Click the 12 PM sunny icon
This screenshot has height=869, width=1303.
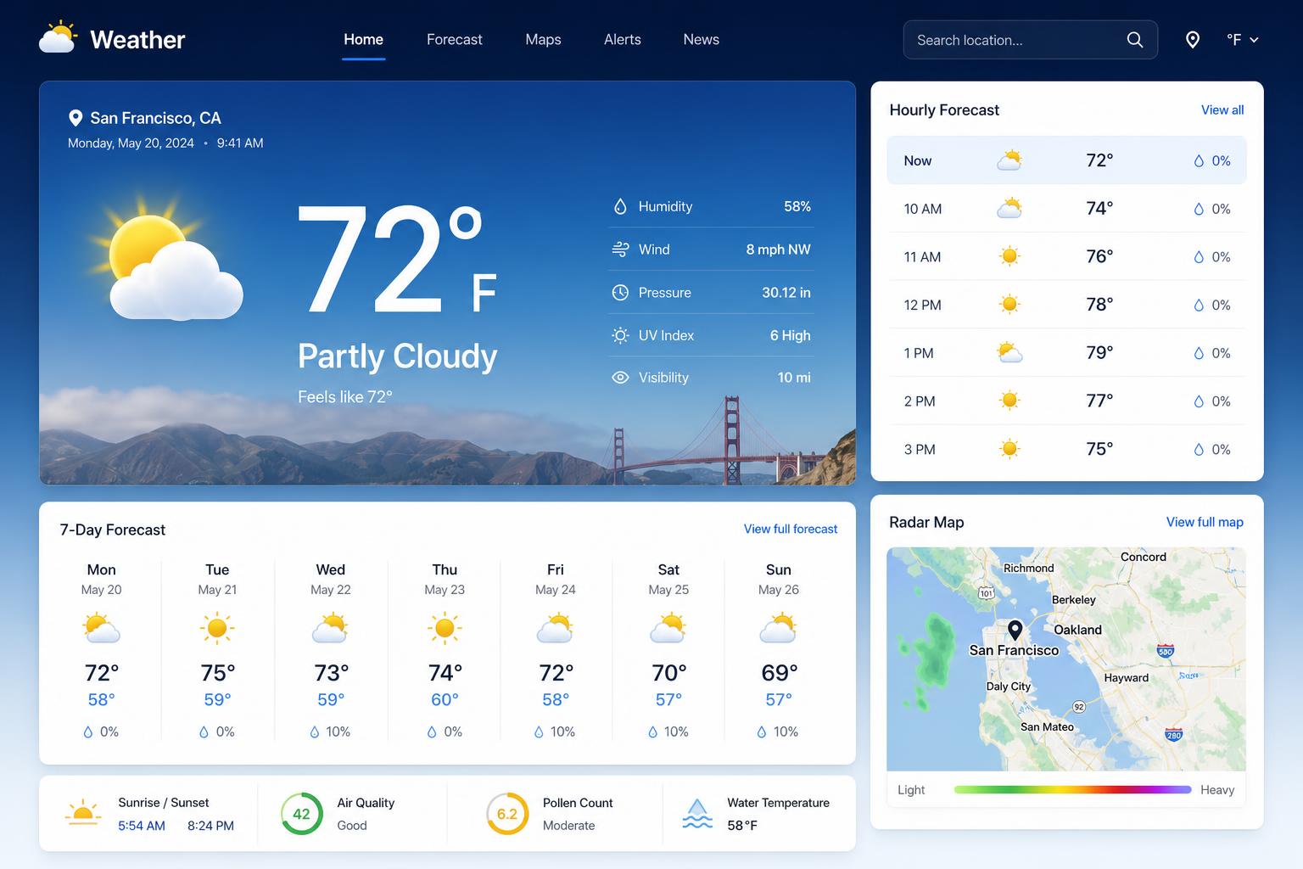click(x=1009, y=305)
